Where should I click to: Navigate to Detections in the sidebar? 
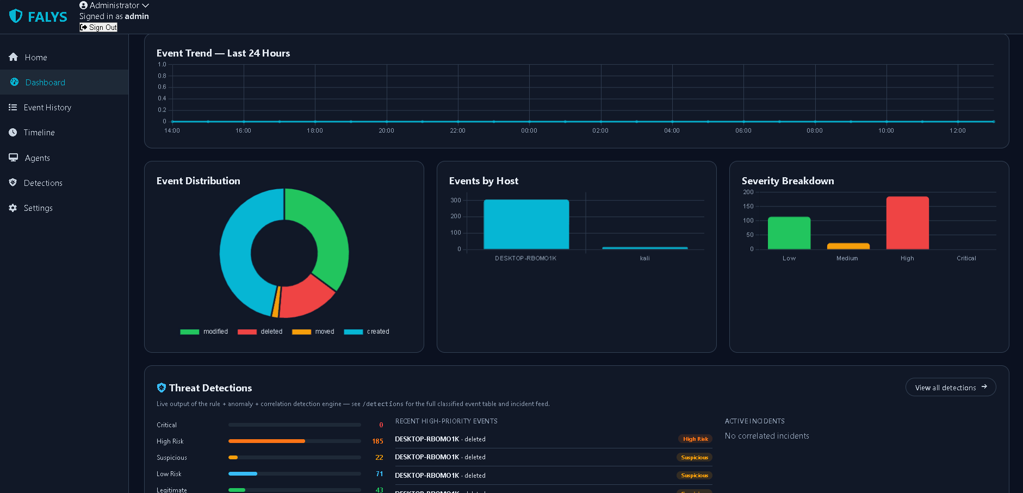64,183
